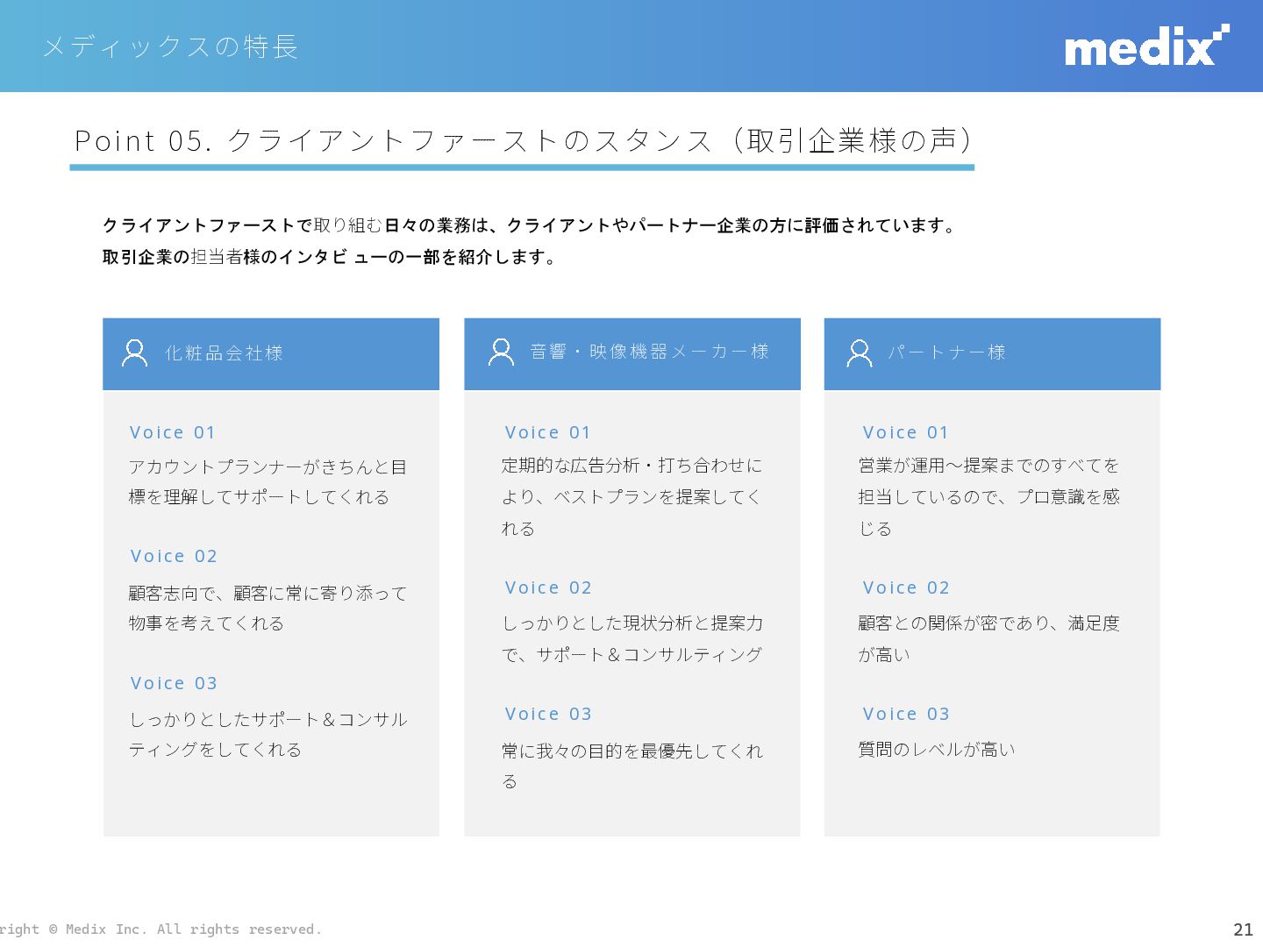Click text 営業が運用〜提案までのすべてを担当
1263x947 pixels.
[x=989, y=496]
